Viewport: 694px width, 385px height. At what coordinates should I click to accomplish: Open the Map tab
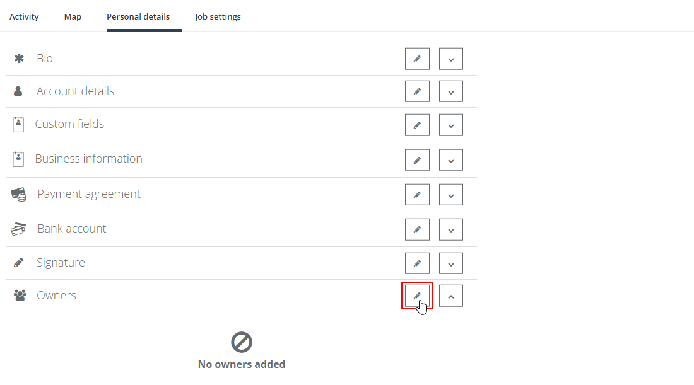[x=73, y=17]
